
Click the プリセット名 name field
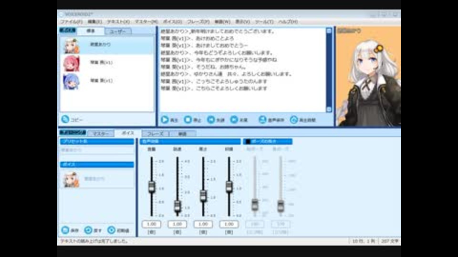click(x=97, y=150)
